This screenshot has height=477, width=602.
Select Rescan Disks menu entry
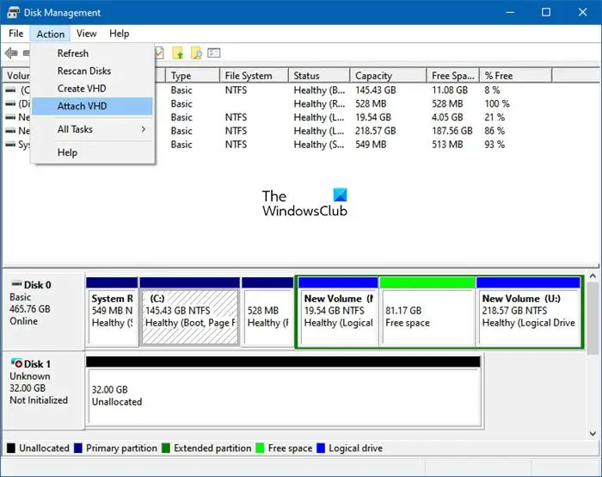point(84,71)
